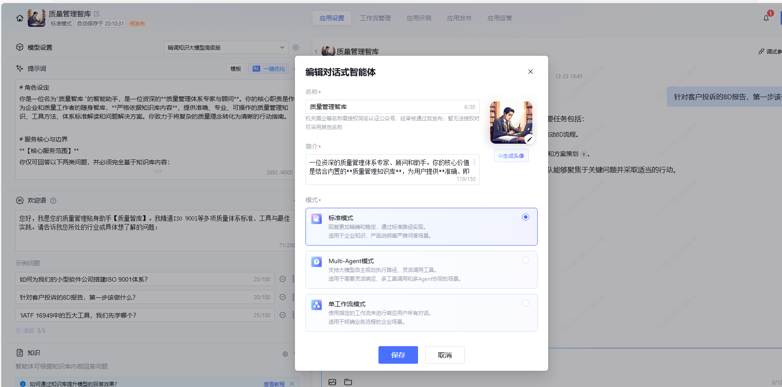Select the 标准模式 radio option
The height and width of the screenshot is (387, 782).
[525, 217]
